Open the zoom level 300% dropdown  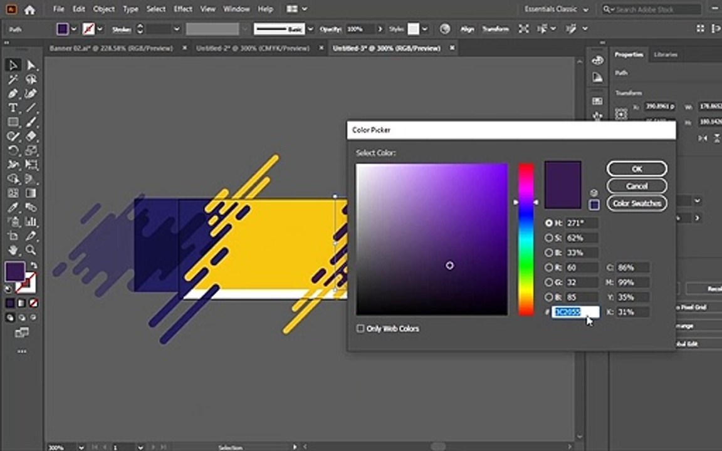click(81, 447)
